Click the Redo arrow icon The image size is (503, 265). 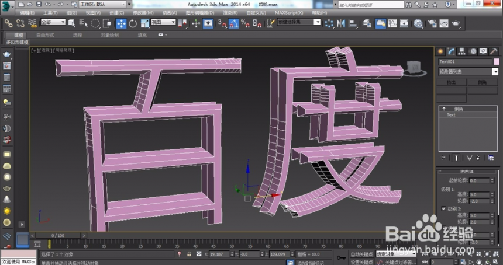click(x=60, y=5)
